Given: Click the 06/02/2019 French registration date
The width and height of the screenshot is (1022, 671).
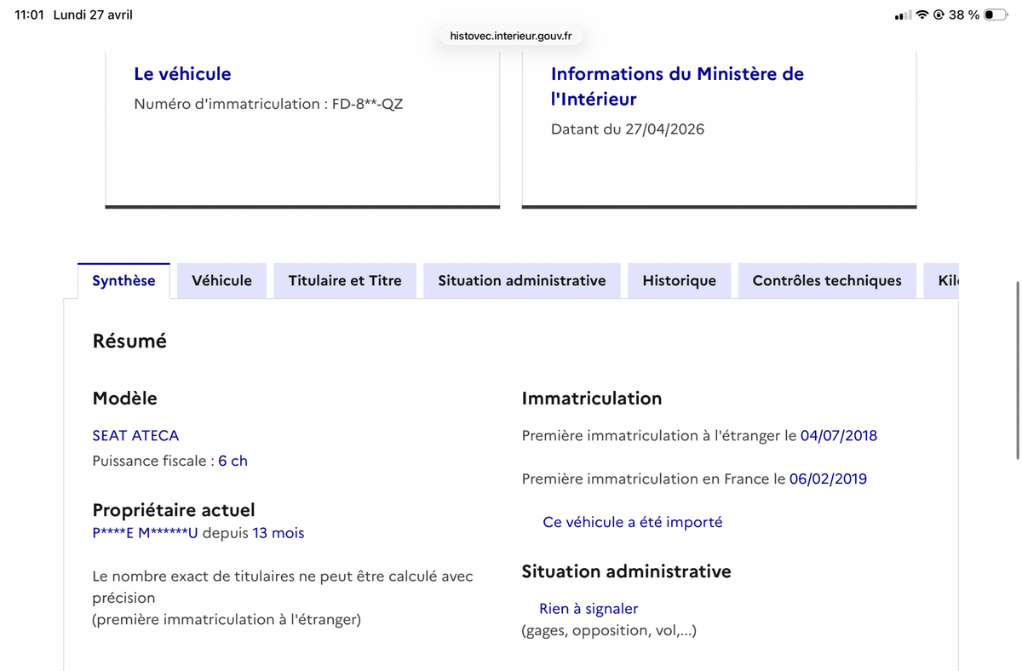Looking at the screenshot, I should pyautogui.click(x=828, y=479).
